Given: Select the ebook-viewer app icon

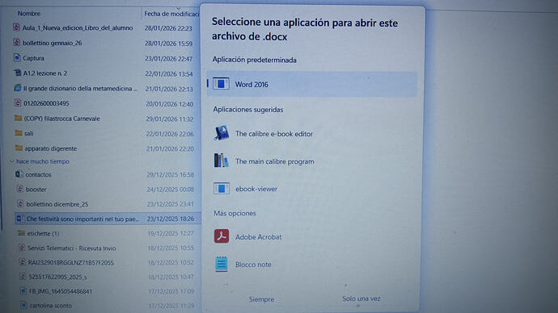Looking at the screenshot, I should [x=222, y=189].
